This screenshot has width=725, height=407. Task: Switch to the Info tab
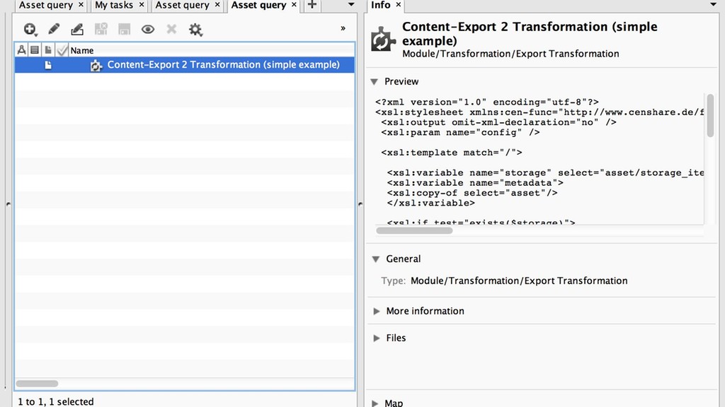pos(381,6)
